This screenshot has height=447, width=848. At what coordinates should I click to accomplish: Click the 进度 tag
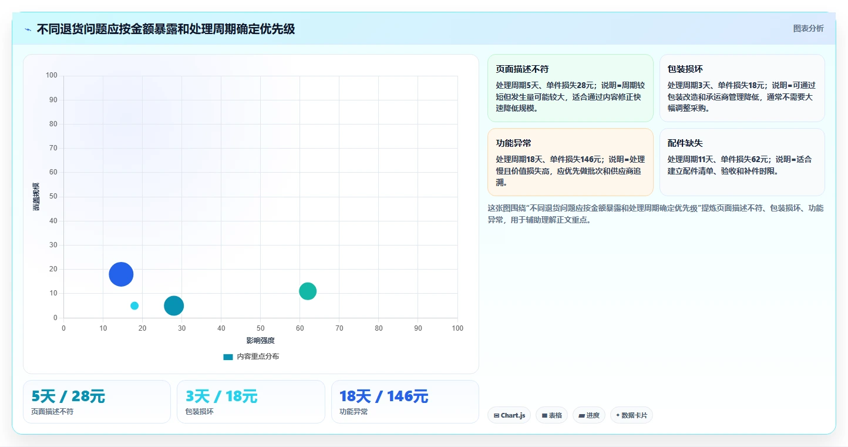[x=589, y=415]
